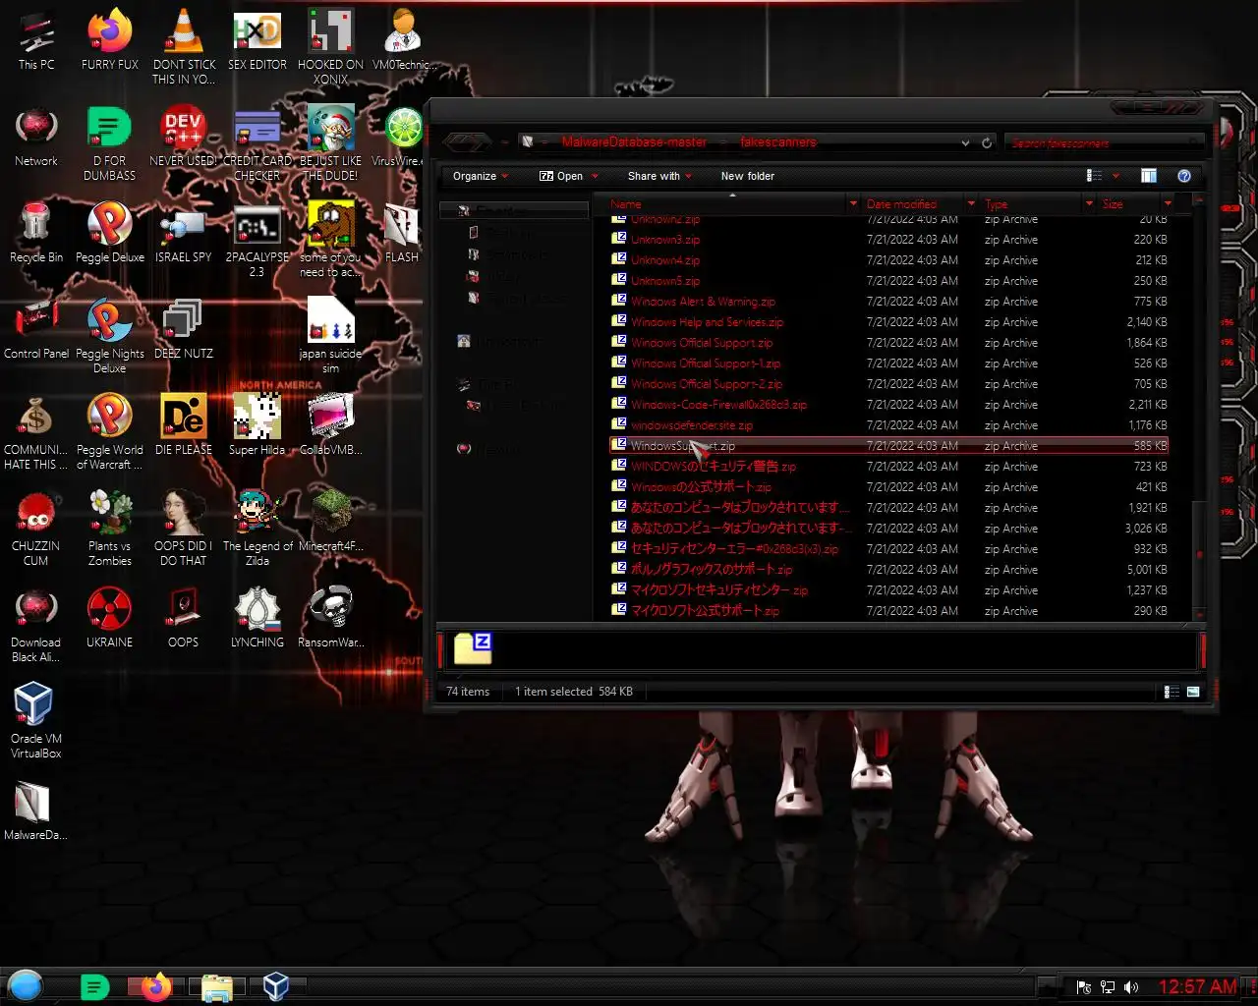Click the Firefox taskbar button

click(155, 986)
